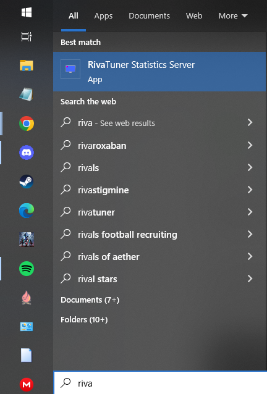The width and height of the screenshot is (267, 394).
Task: Expand the rivals suggestion arrow
Action: point(250,167)
